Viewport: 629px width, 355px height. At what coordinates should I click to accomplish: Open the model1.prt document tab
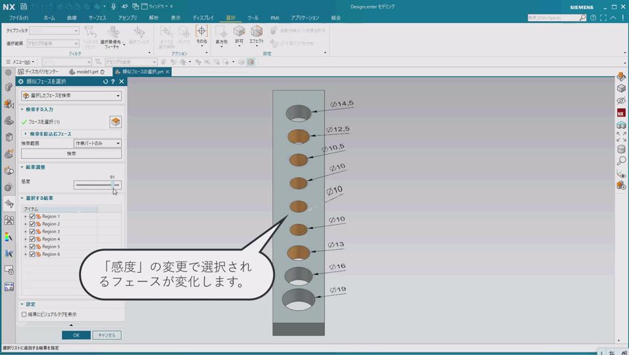point(86,72)
